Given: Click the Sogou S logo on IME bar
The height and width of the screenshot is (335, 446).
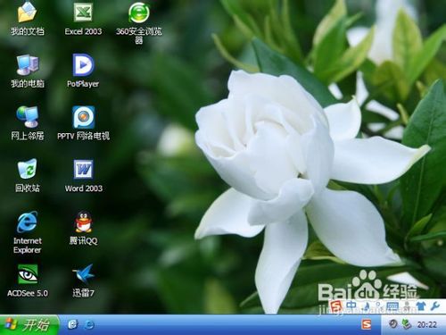Looking at the screenshot, I should (337, 306).
